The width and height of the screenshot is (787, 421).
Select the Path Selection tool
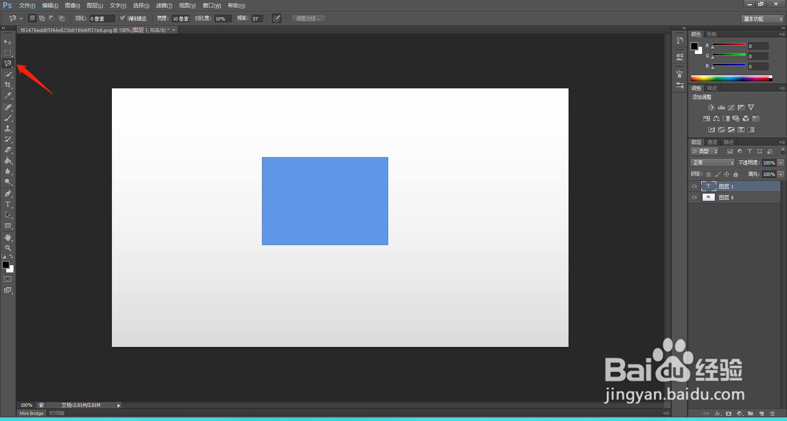click(8, 214)
